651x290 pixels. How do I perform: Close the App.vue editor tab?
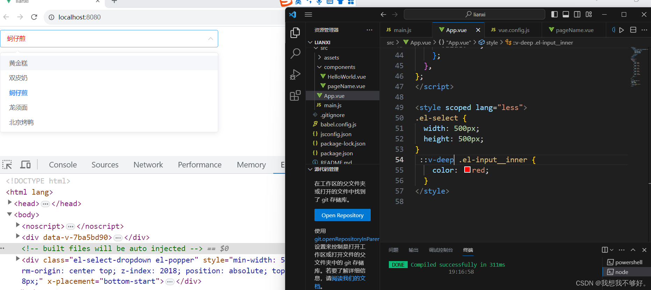pos(478,30)
